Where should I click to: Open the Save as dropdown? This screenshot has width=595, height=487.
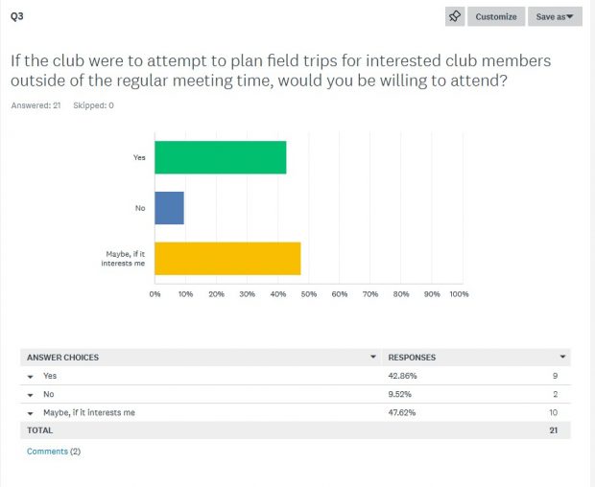point(555,16)
